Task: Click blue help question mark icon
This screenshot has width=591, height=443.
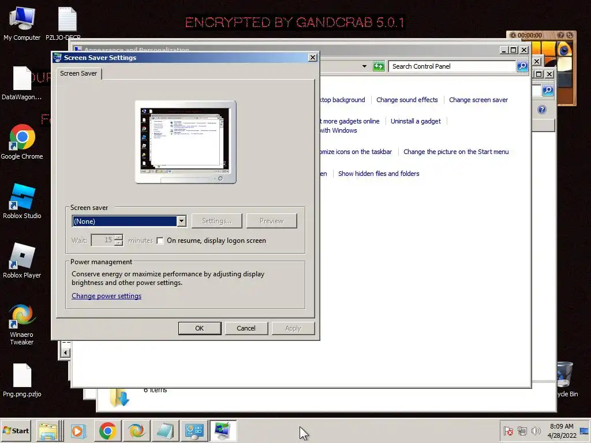Action: click(541, 110)
